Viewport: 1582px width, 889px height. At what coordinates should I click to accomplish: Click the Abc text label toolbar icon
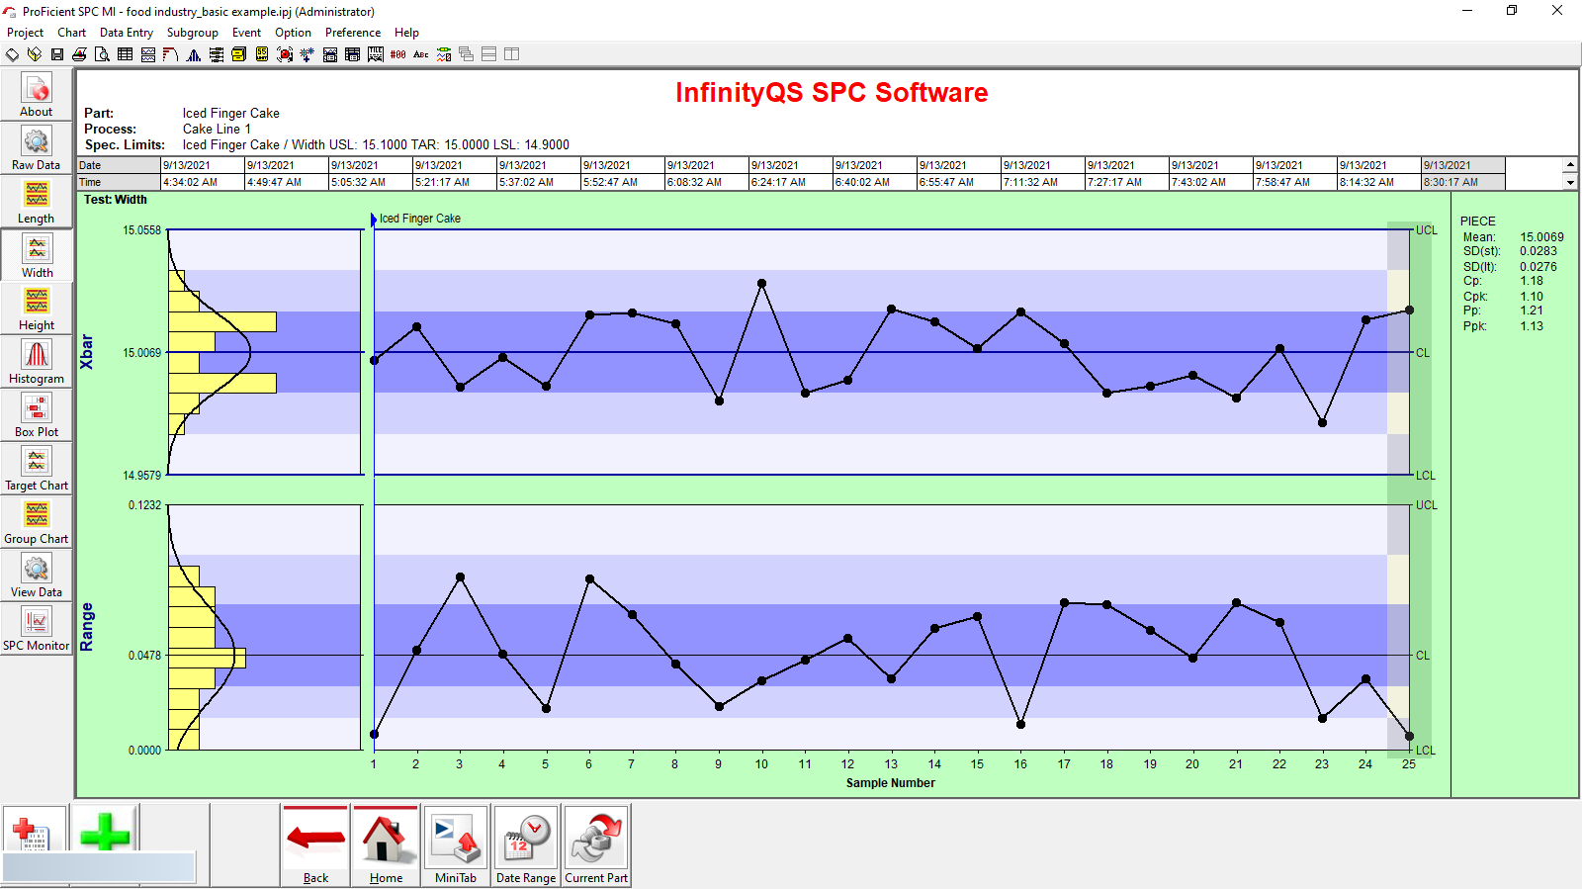click(421, 54)
